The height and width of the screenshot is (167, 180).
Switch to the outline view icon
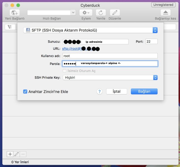click(10, 27)
